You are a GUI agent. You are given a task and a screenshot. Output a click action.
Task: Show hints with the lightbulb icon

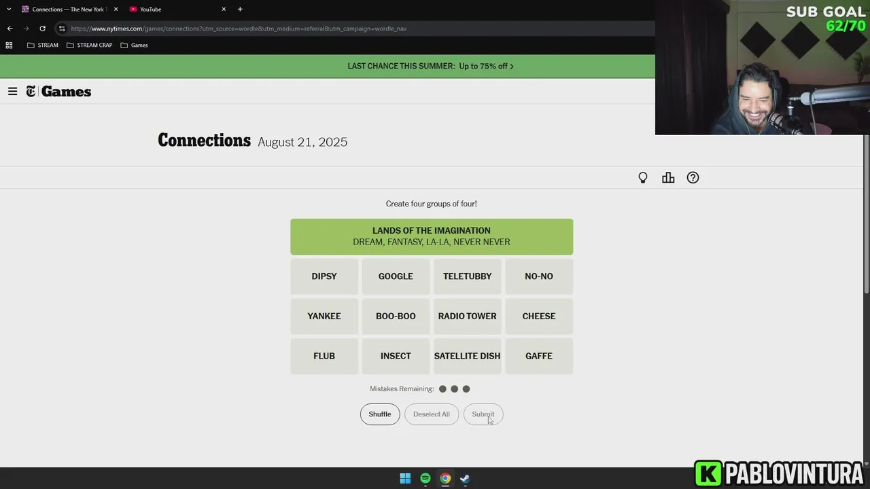pyautogui.click(x=643, y=178)
